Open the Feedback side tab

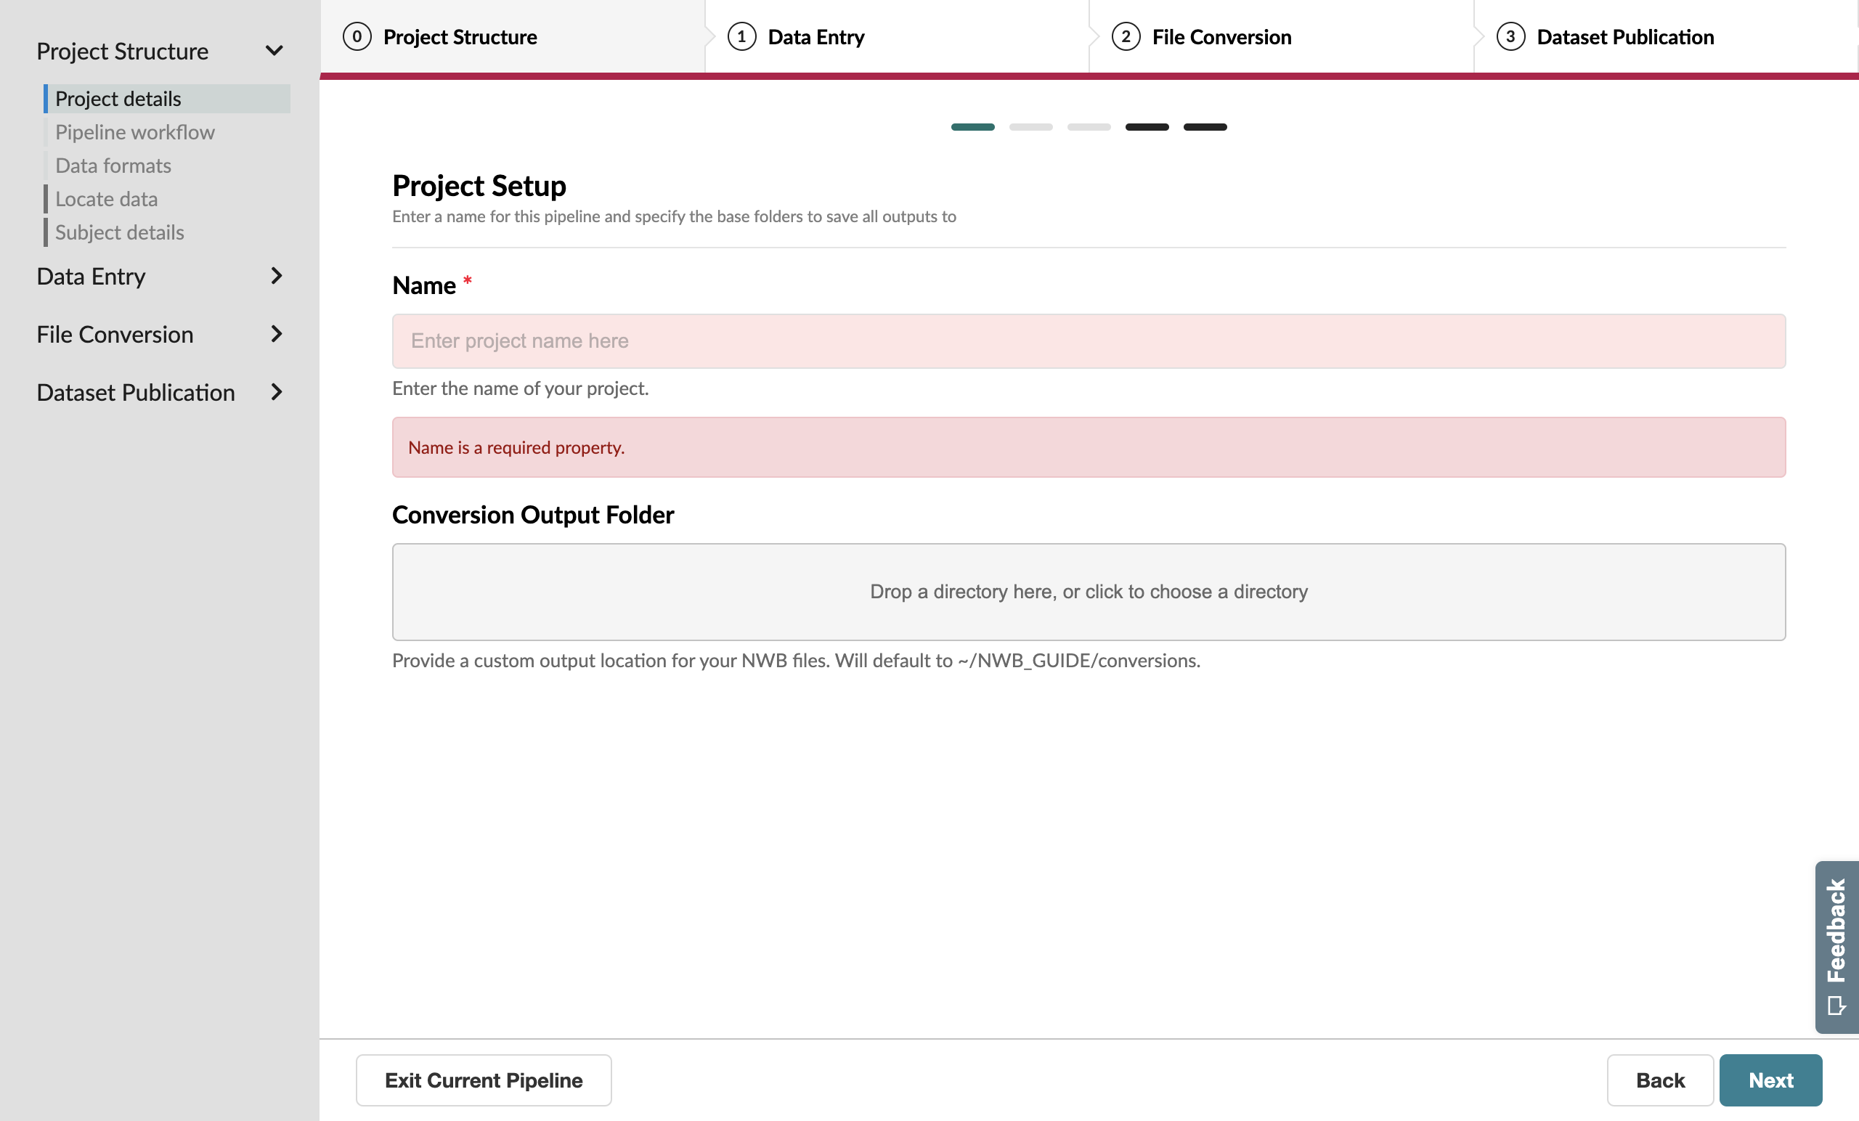[1836, 947]
